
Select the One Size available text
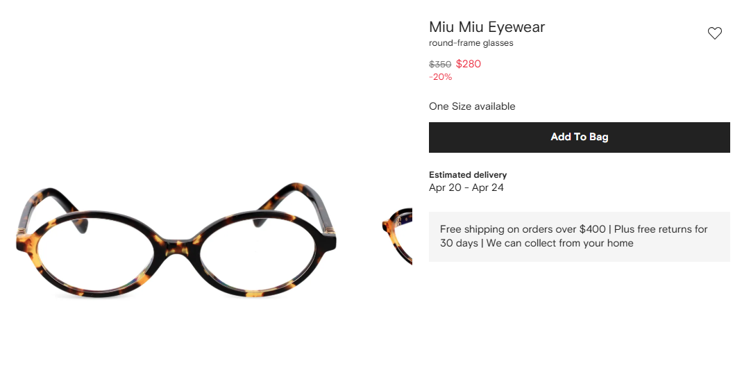click(x=472, y=106)
